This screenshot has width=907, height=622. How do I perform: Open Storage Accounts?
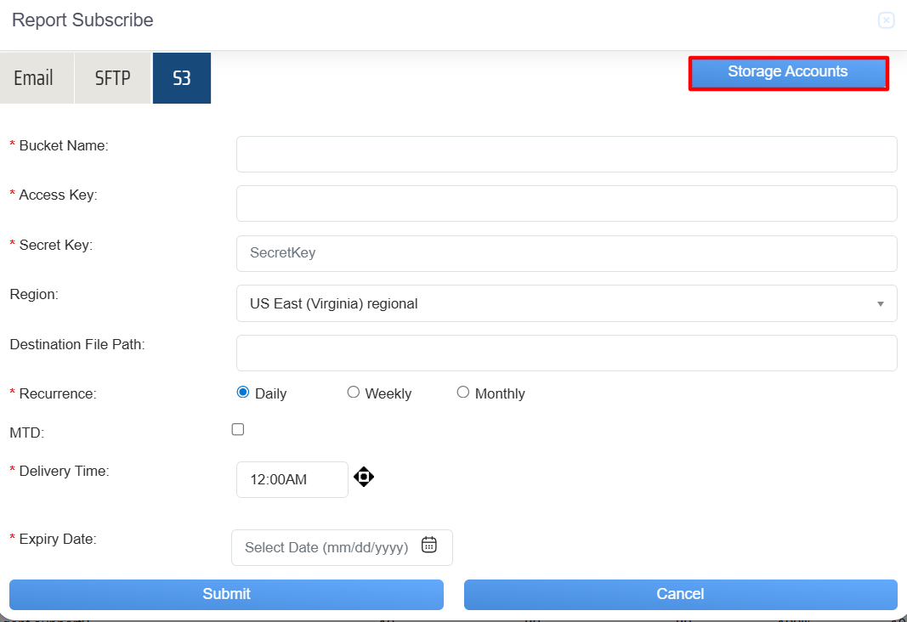788,73
